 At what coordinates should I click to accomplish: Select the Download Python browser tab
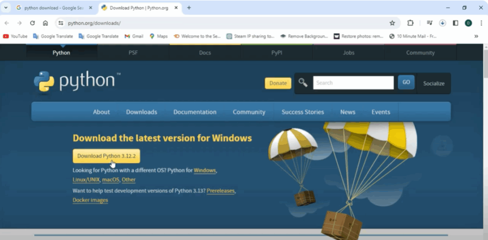click(x=140, y=8)
